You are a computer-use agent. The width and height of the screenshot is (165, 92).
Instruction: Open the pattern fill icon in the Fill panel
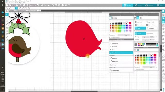[x=116, y=18]
